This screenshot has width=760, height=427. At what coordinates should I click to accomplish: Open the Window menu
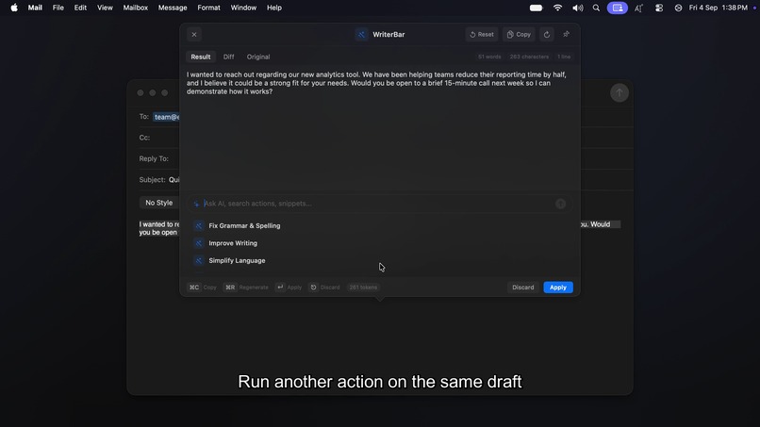tap(243, 8)
